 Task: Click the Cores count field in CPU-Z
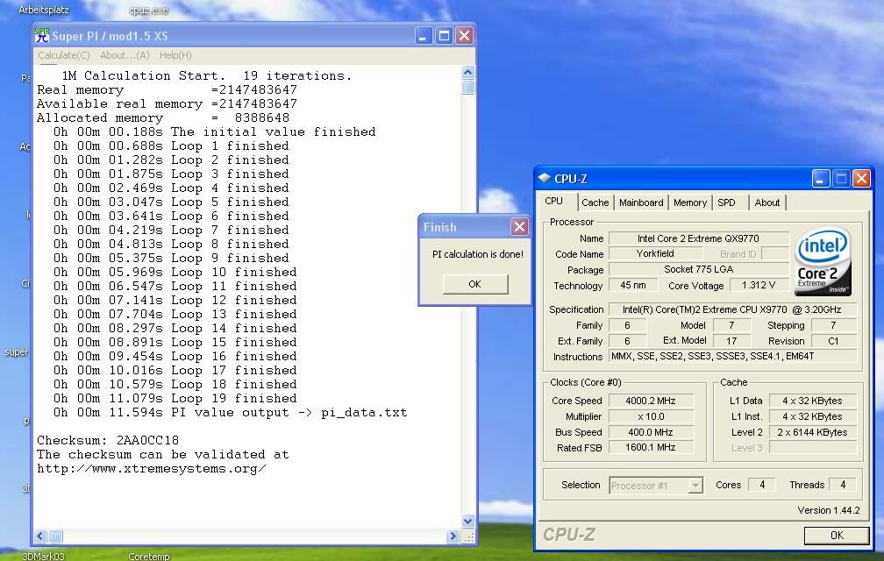762,485
